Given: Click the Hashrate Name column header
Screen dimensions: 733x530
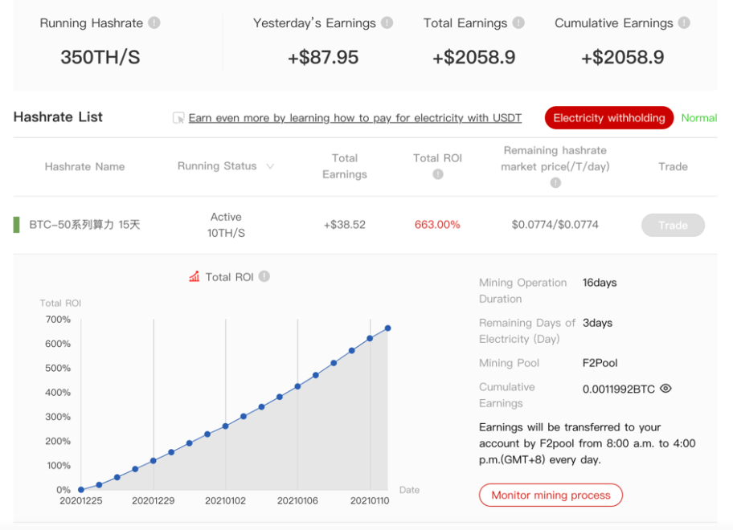Looking at the screenshot, I should tap(84, 166).
